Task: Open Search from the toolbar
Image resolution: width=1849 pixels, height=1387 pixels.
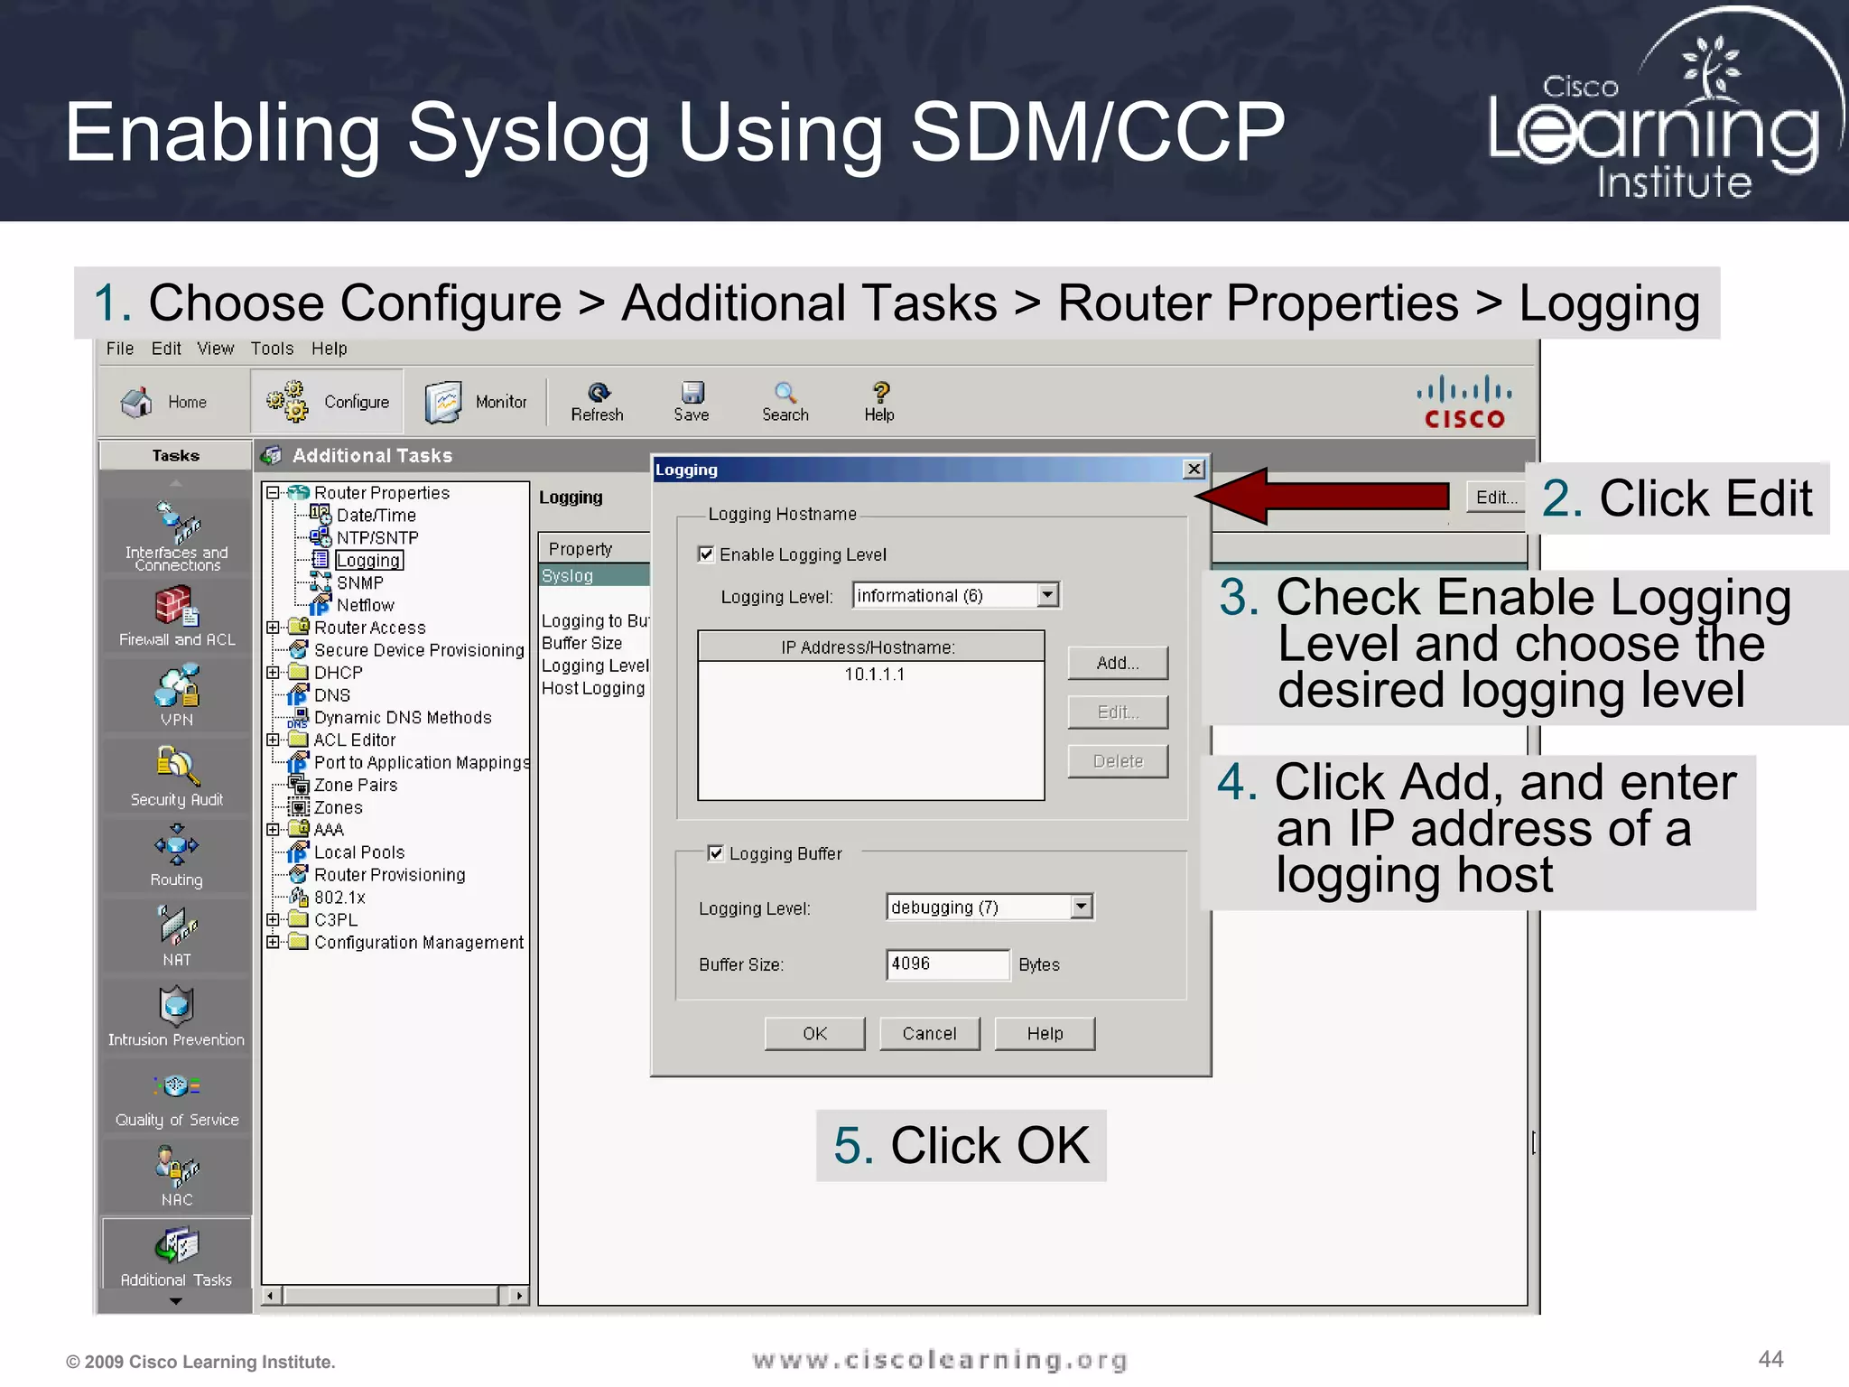Action: click(x=785, y=402)
